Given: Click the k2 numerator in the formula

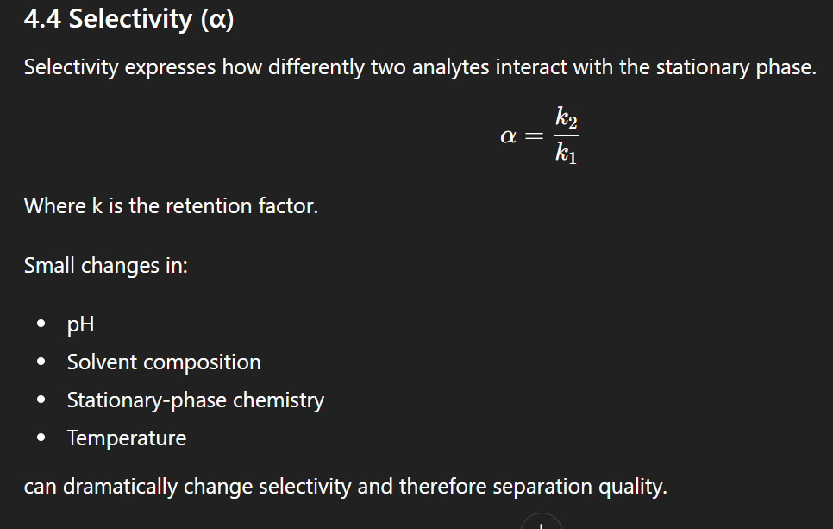Looking at the screenshot, I should click(567, 117).
